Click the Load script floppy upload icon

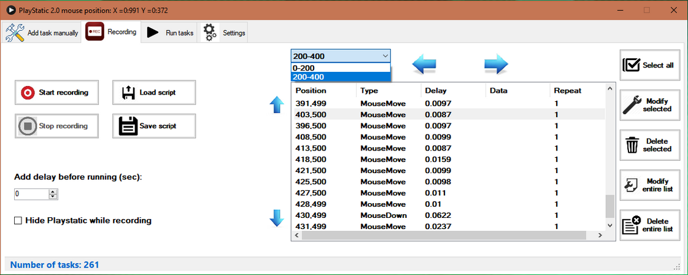point(127,93)
